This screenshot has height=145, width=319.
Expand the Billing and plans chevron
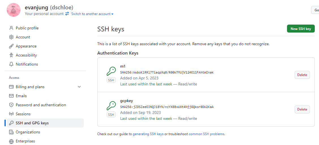pyautogui.click(x=79, y=87)
